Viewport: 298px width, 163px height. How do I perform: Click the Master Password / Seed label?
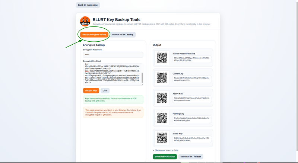[184, 54]
